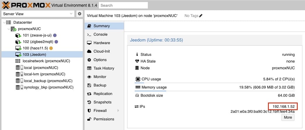Open the Firewall tab
The image size is (305, 130).
coord(104,111)
